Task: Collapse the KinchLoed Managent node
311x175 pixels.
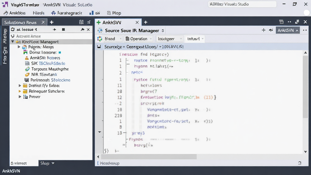Action: tap(13, 42)
